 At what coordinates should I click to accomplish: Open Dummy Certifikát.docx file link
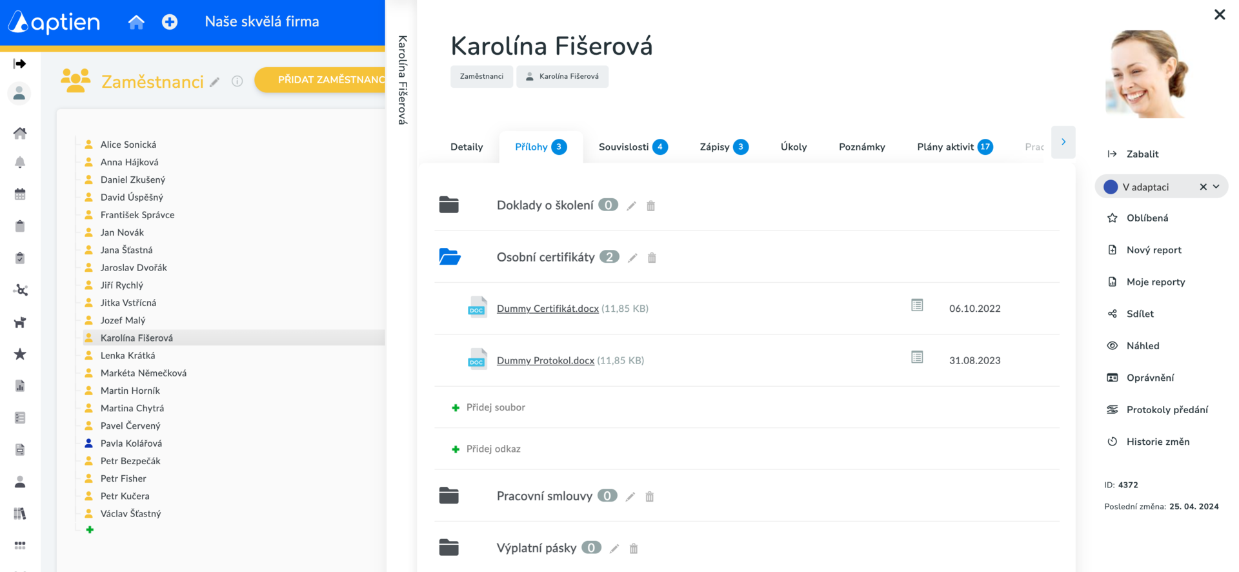(548, 309)
